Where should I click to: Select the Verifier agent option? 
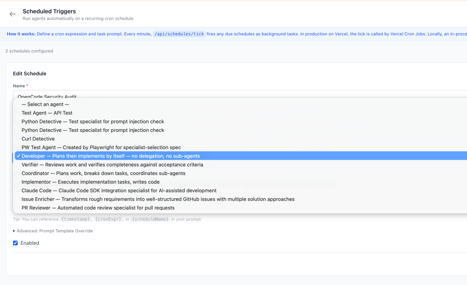point(241,165)
